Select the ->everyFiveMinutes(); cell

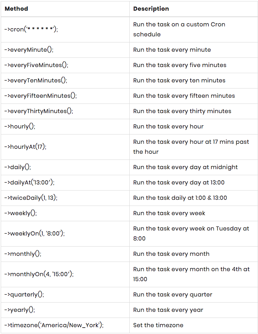click(x=36, y=65)
